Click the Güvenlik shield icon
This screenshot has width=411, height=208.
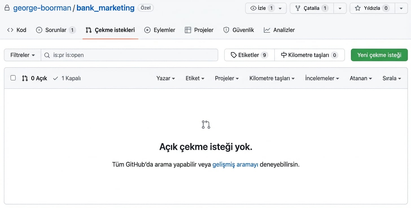click(226, 30)
